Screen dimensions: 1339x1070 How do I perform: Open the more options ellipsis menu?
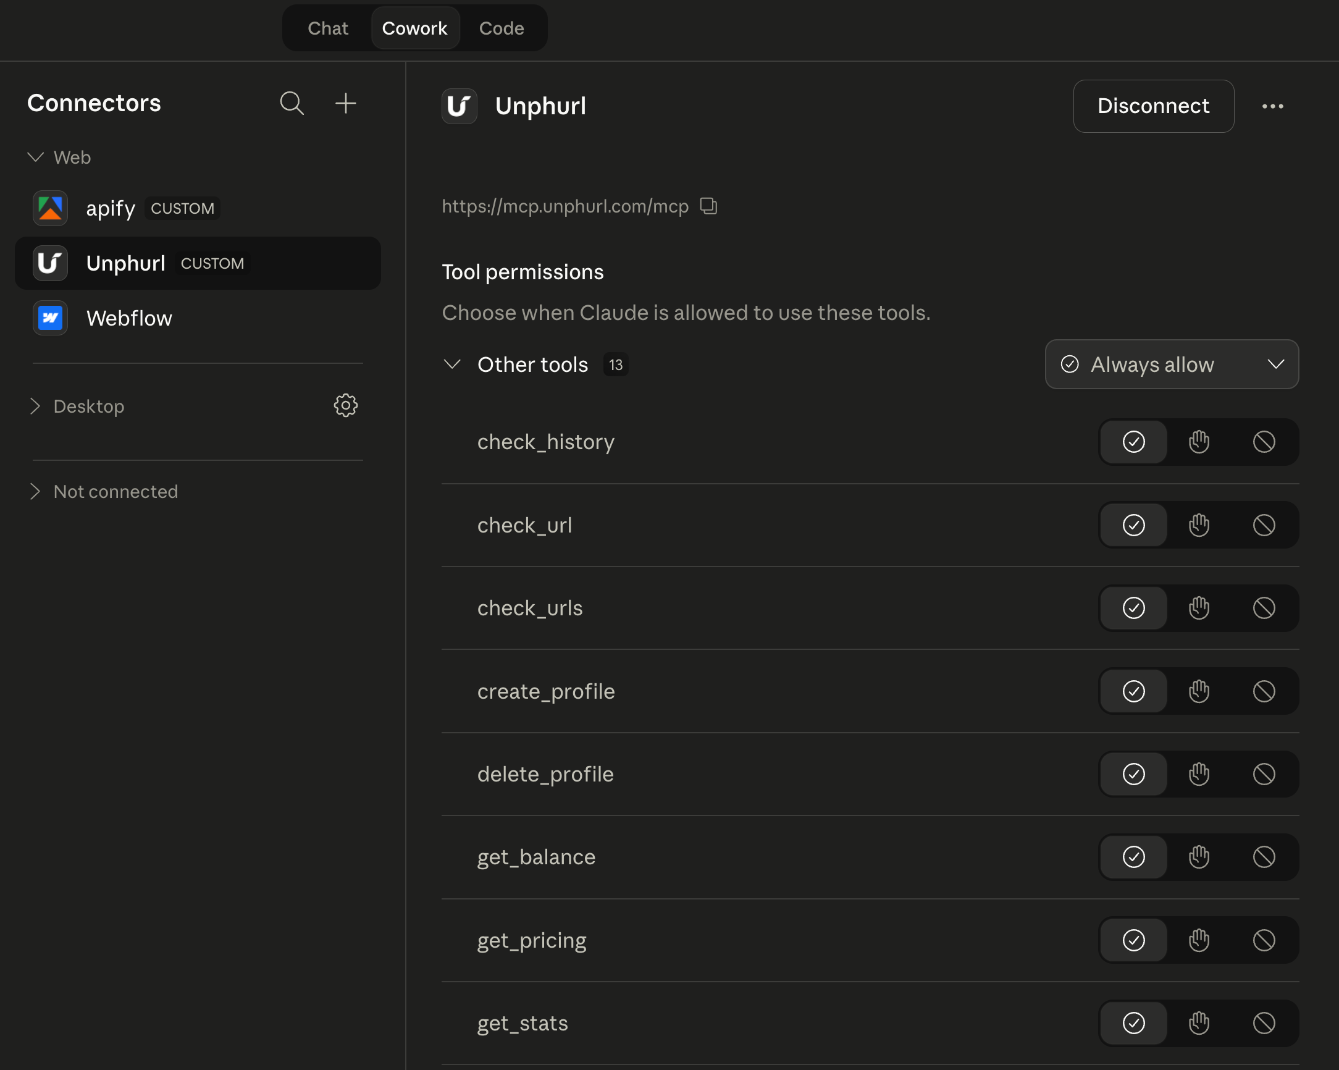1272,106
